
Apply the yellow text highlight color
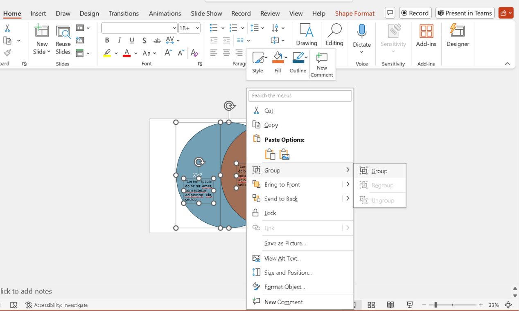(x=107, y=53)
